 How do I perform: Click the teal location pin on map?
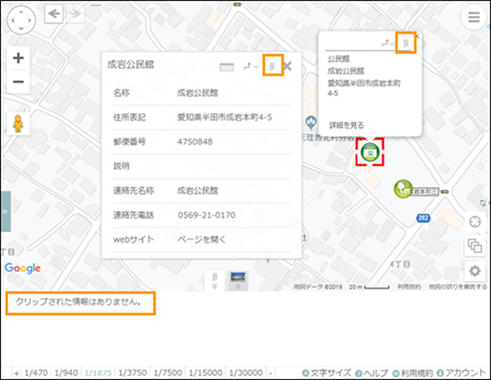tap(311, 123)
